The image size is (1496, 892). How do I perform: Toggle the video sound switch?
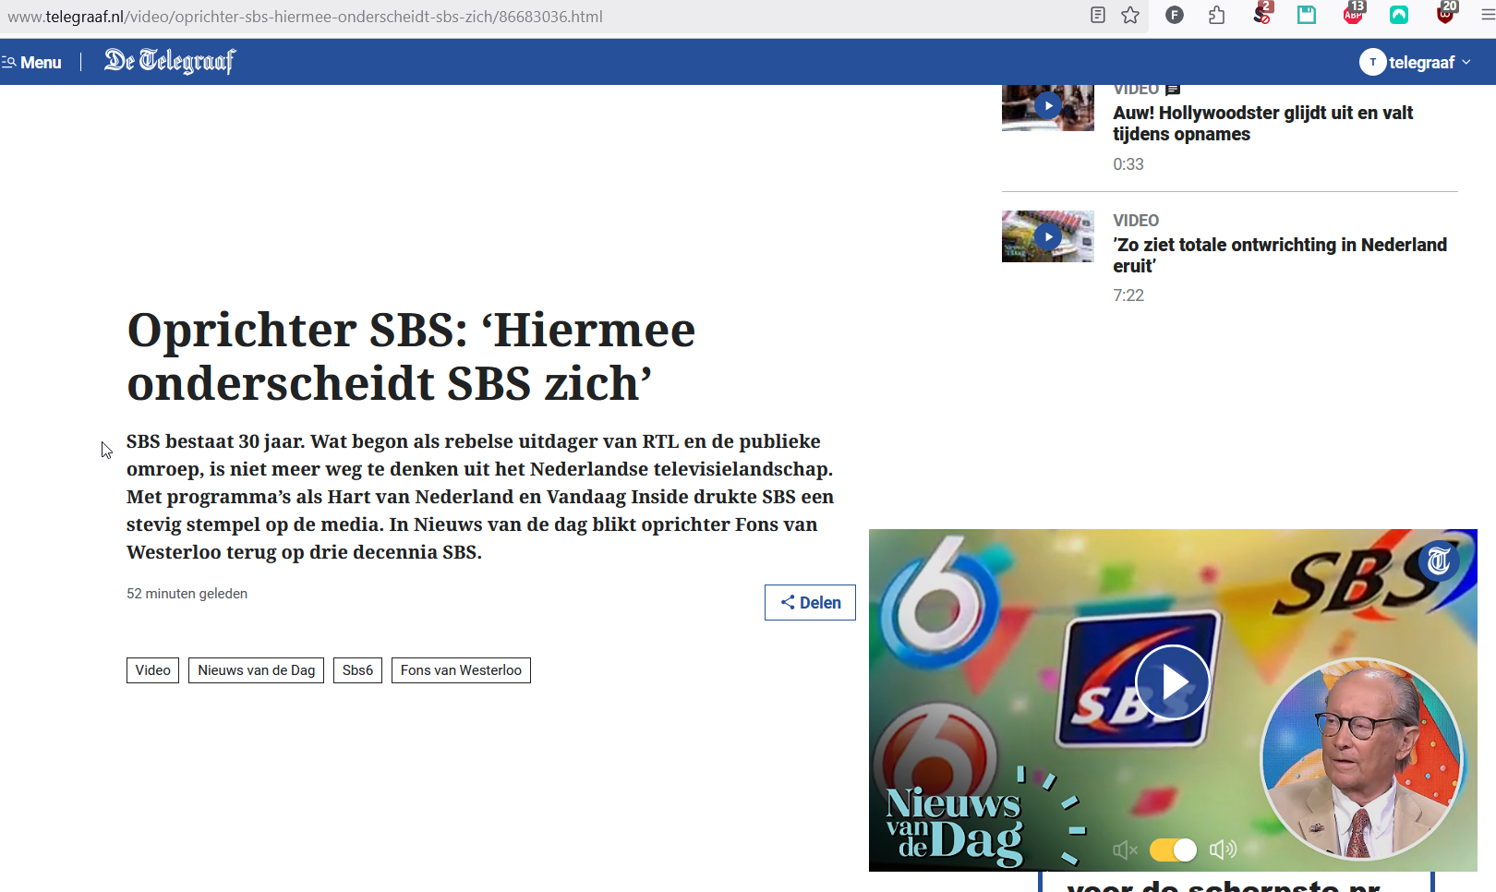(1173, 850)
